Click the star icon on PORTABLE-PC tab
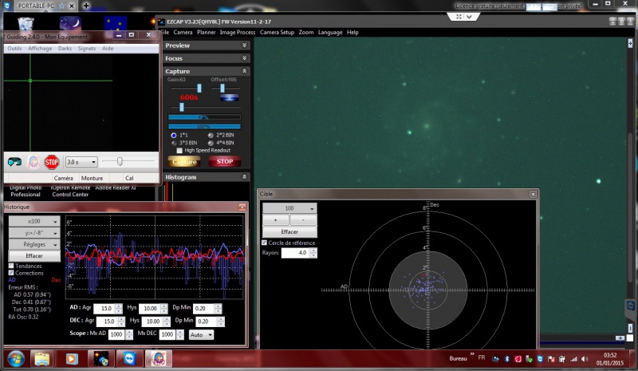 62,6
